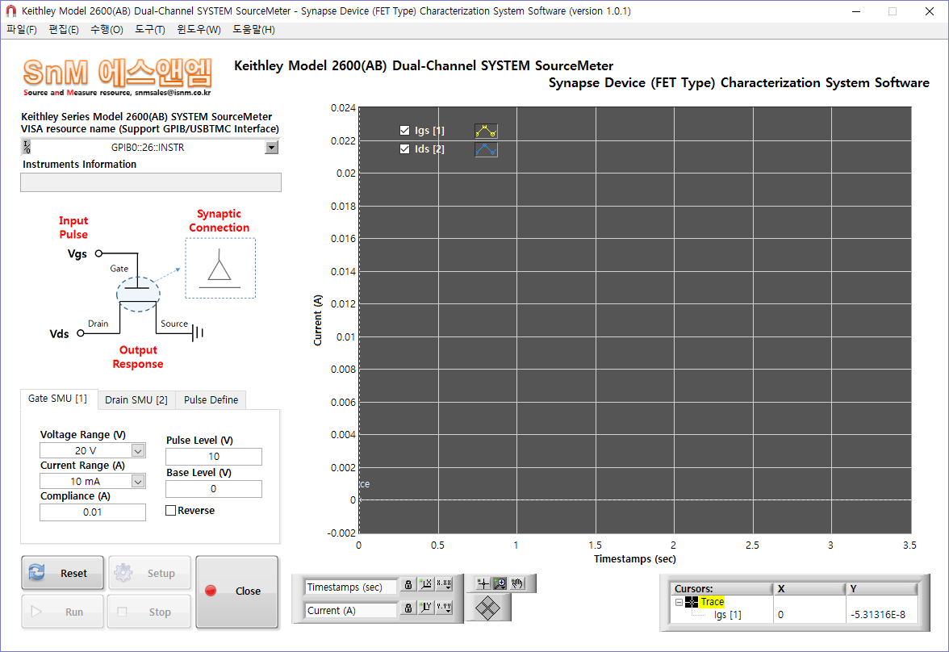Open the 수행(O) menu

pos(107,30)
